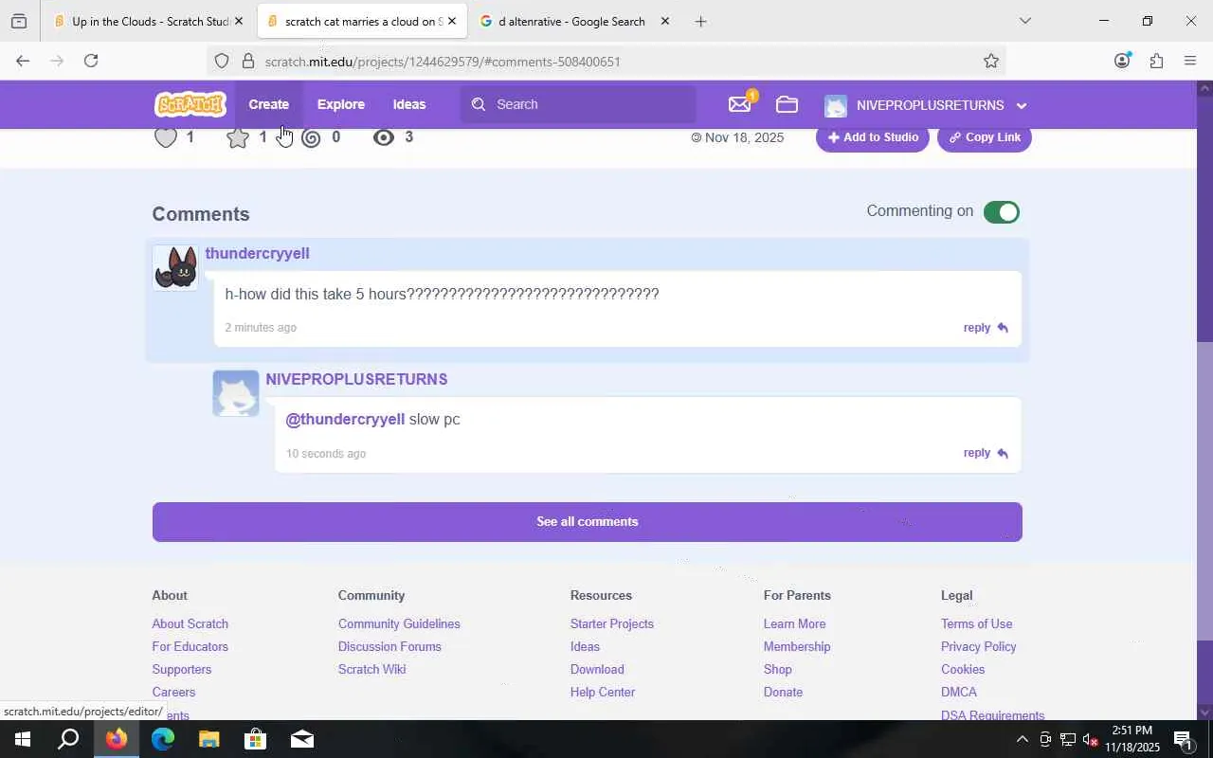Open the My Stuff folder icon

point(787,104)
